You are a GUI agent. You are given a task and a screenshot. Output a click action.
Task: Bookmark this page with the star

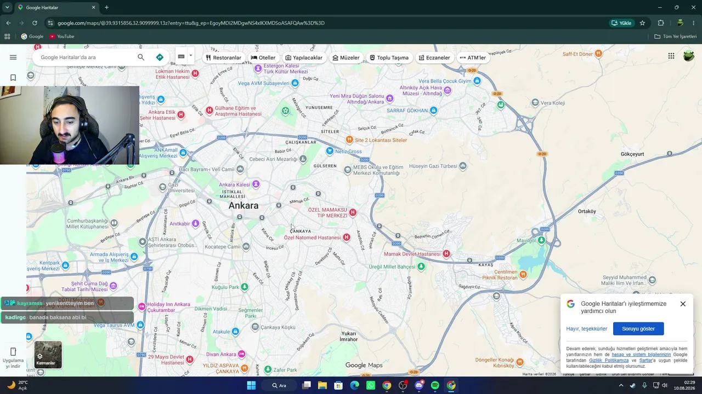click(642, 23)
